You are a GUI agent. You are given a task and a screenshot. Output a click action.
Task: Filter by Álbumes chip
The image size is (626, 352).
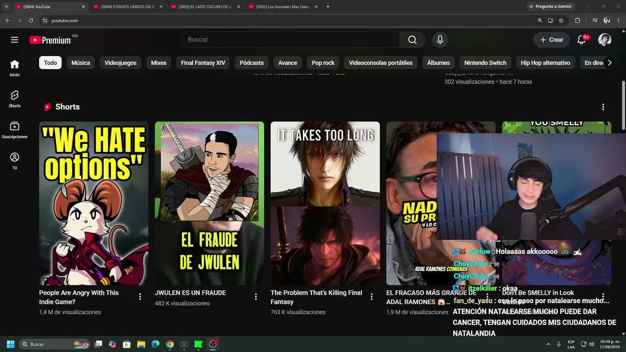[x=438, y=63]
